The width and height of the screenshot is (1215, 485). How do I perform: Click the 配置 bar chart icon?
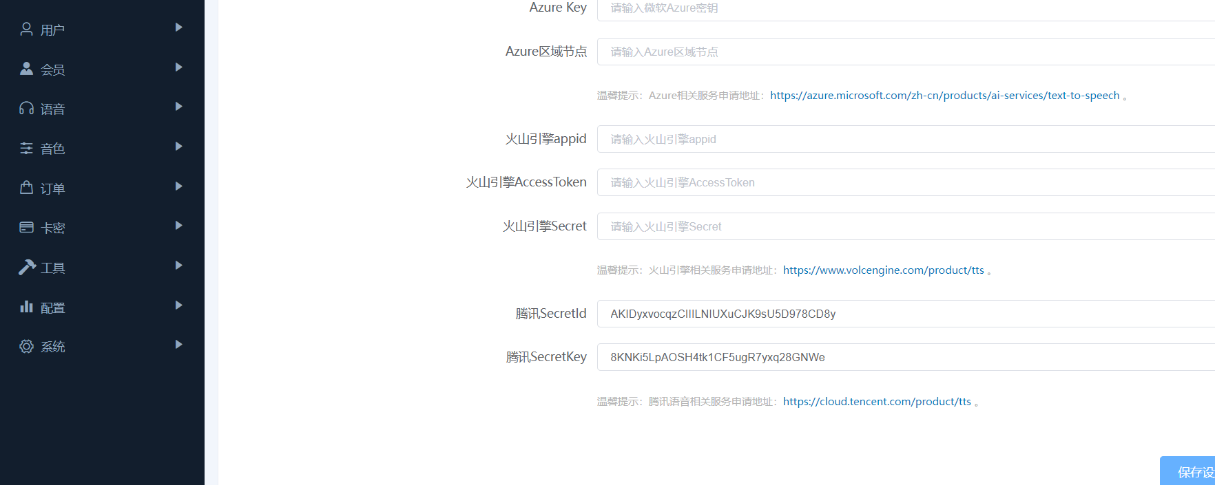26,307
